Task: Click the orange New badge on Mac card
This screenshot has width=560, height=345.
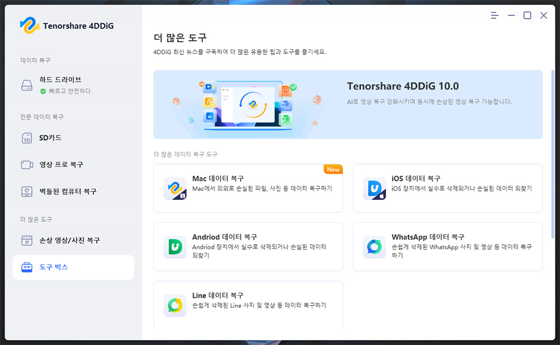Action: (x=333, y=169)
